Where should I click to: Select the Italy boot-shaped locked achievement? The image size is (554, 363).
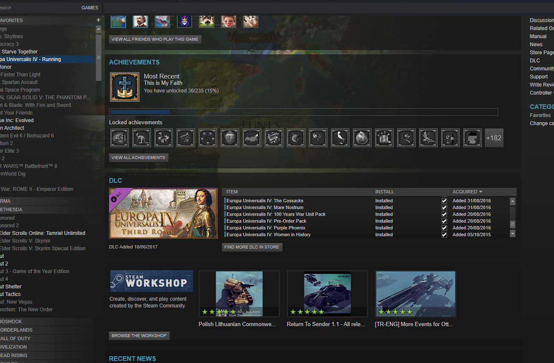click(340, 138)
